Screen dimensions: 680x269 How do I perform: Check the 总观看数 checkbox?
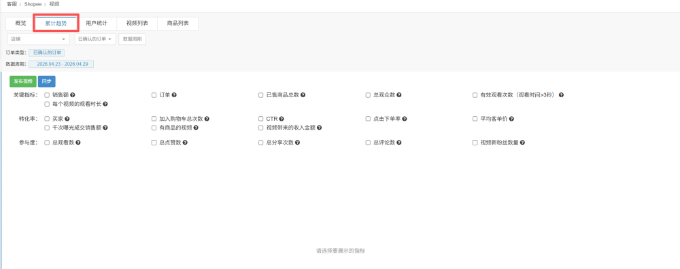point(47,143)
